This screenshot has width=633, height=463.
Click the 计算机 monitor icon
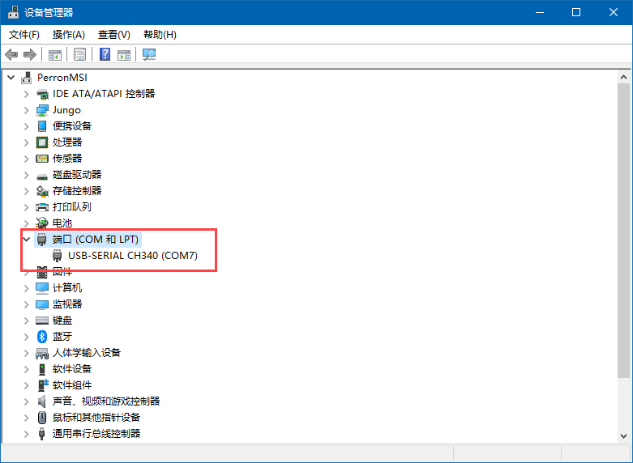[42, 288]
